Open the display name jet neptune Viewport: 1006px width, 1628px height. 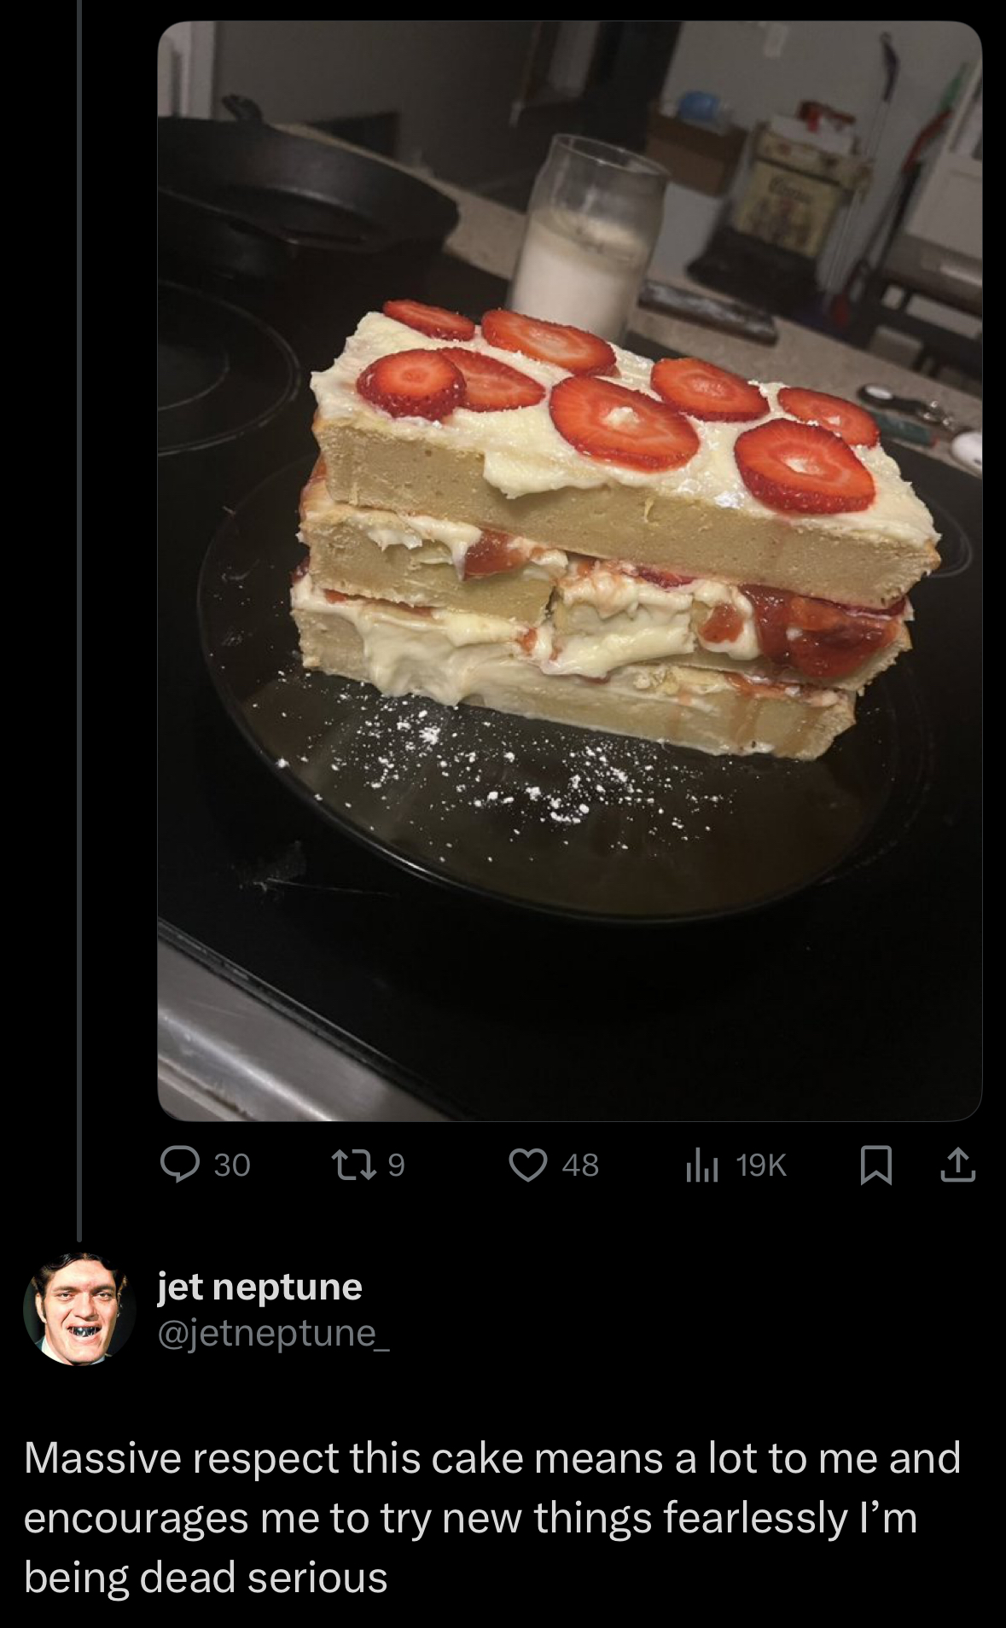tap(260, 1286)
